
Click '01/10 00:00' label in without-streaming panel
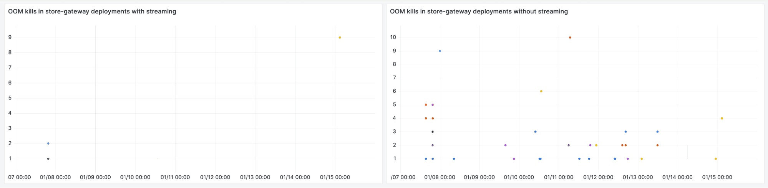(519, 177)
